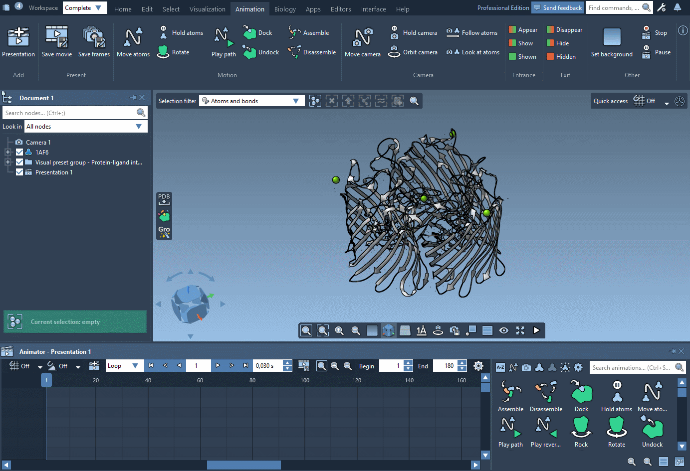The height and width of the screenshot is (471, 690).
Task: Open the Atoms and bonds selection filter dropdown
Action: coord(296,101)
